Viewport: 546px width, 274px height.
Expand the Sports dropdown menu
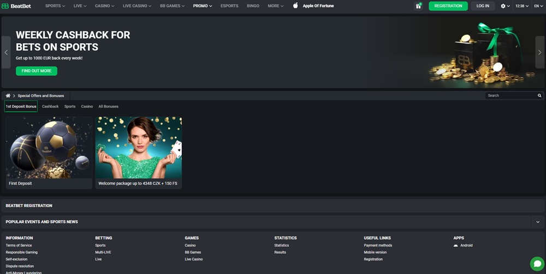[55, 6]
